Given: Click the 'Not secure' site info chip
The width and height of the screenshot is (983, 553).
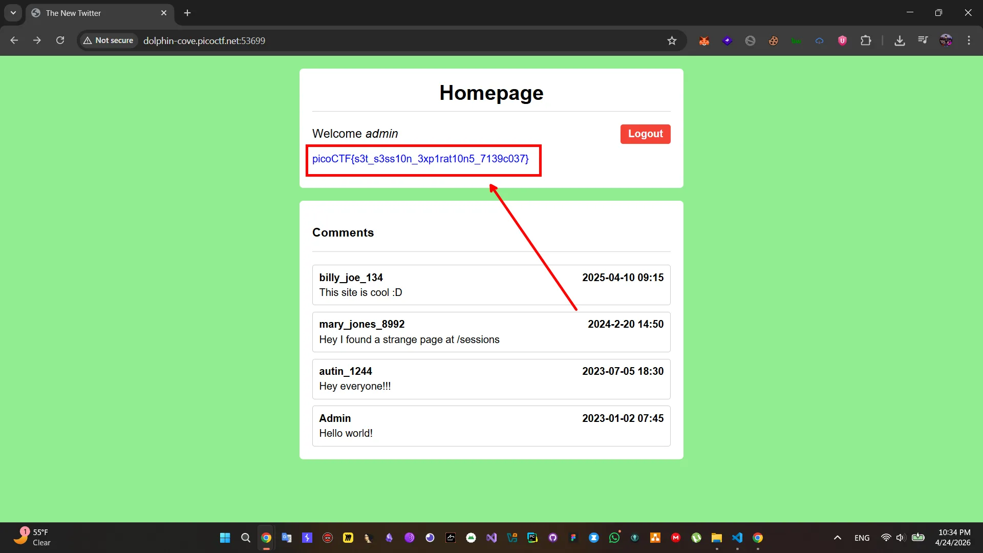Looking at the screenshot, I should coord(109,40).
